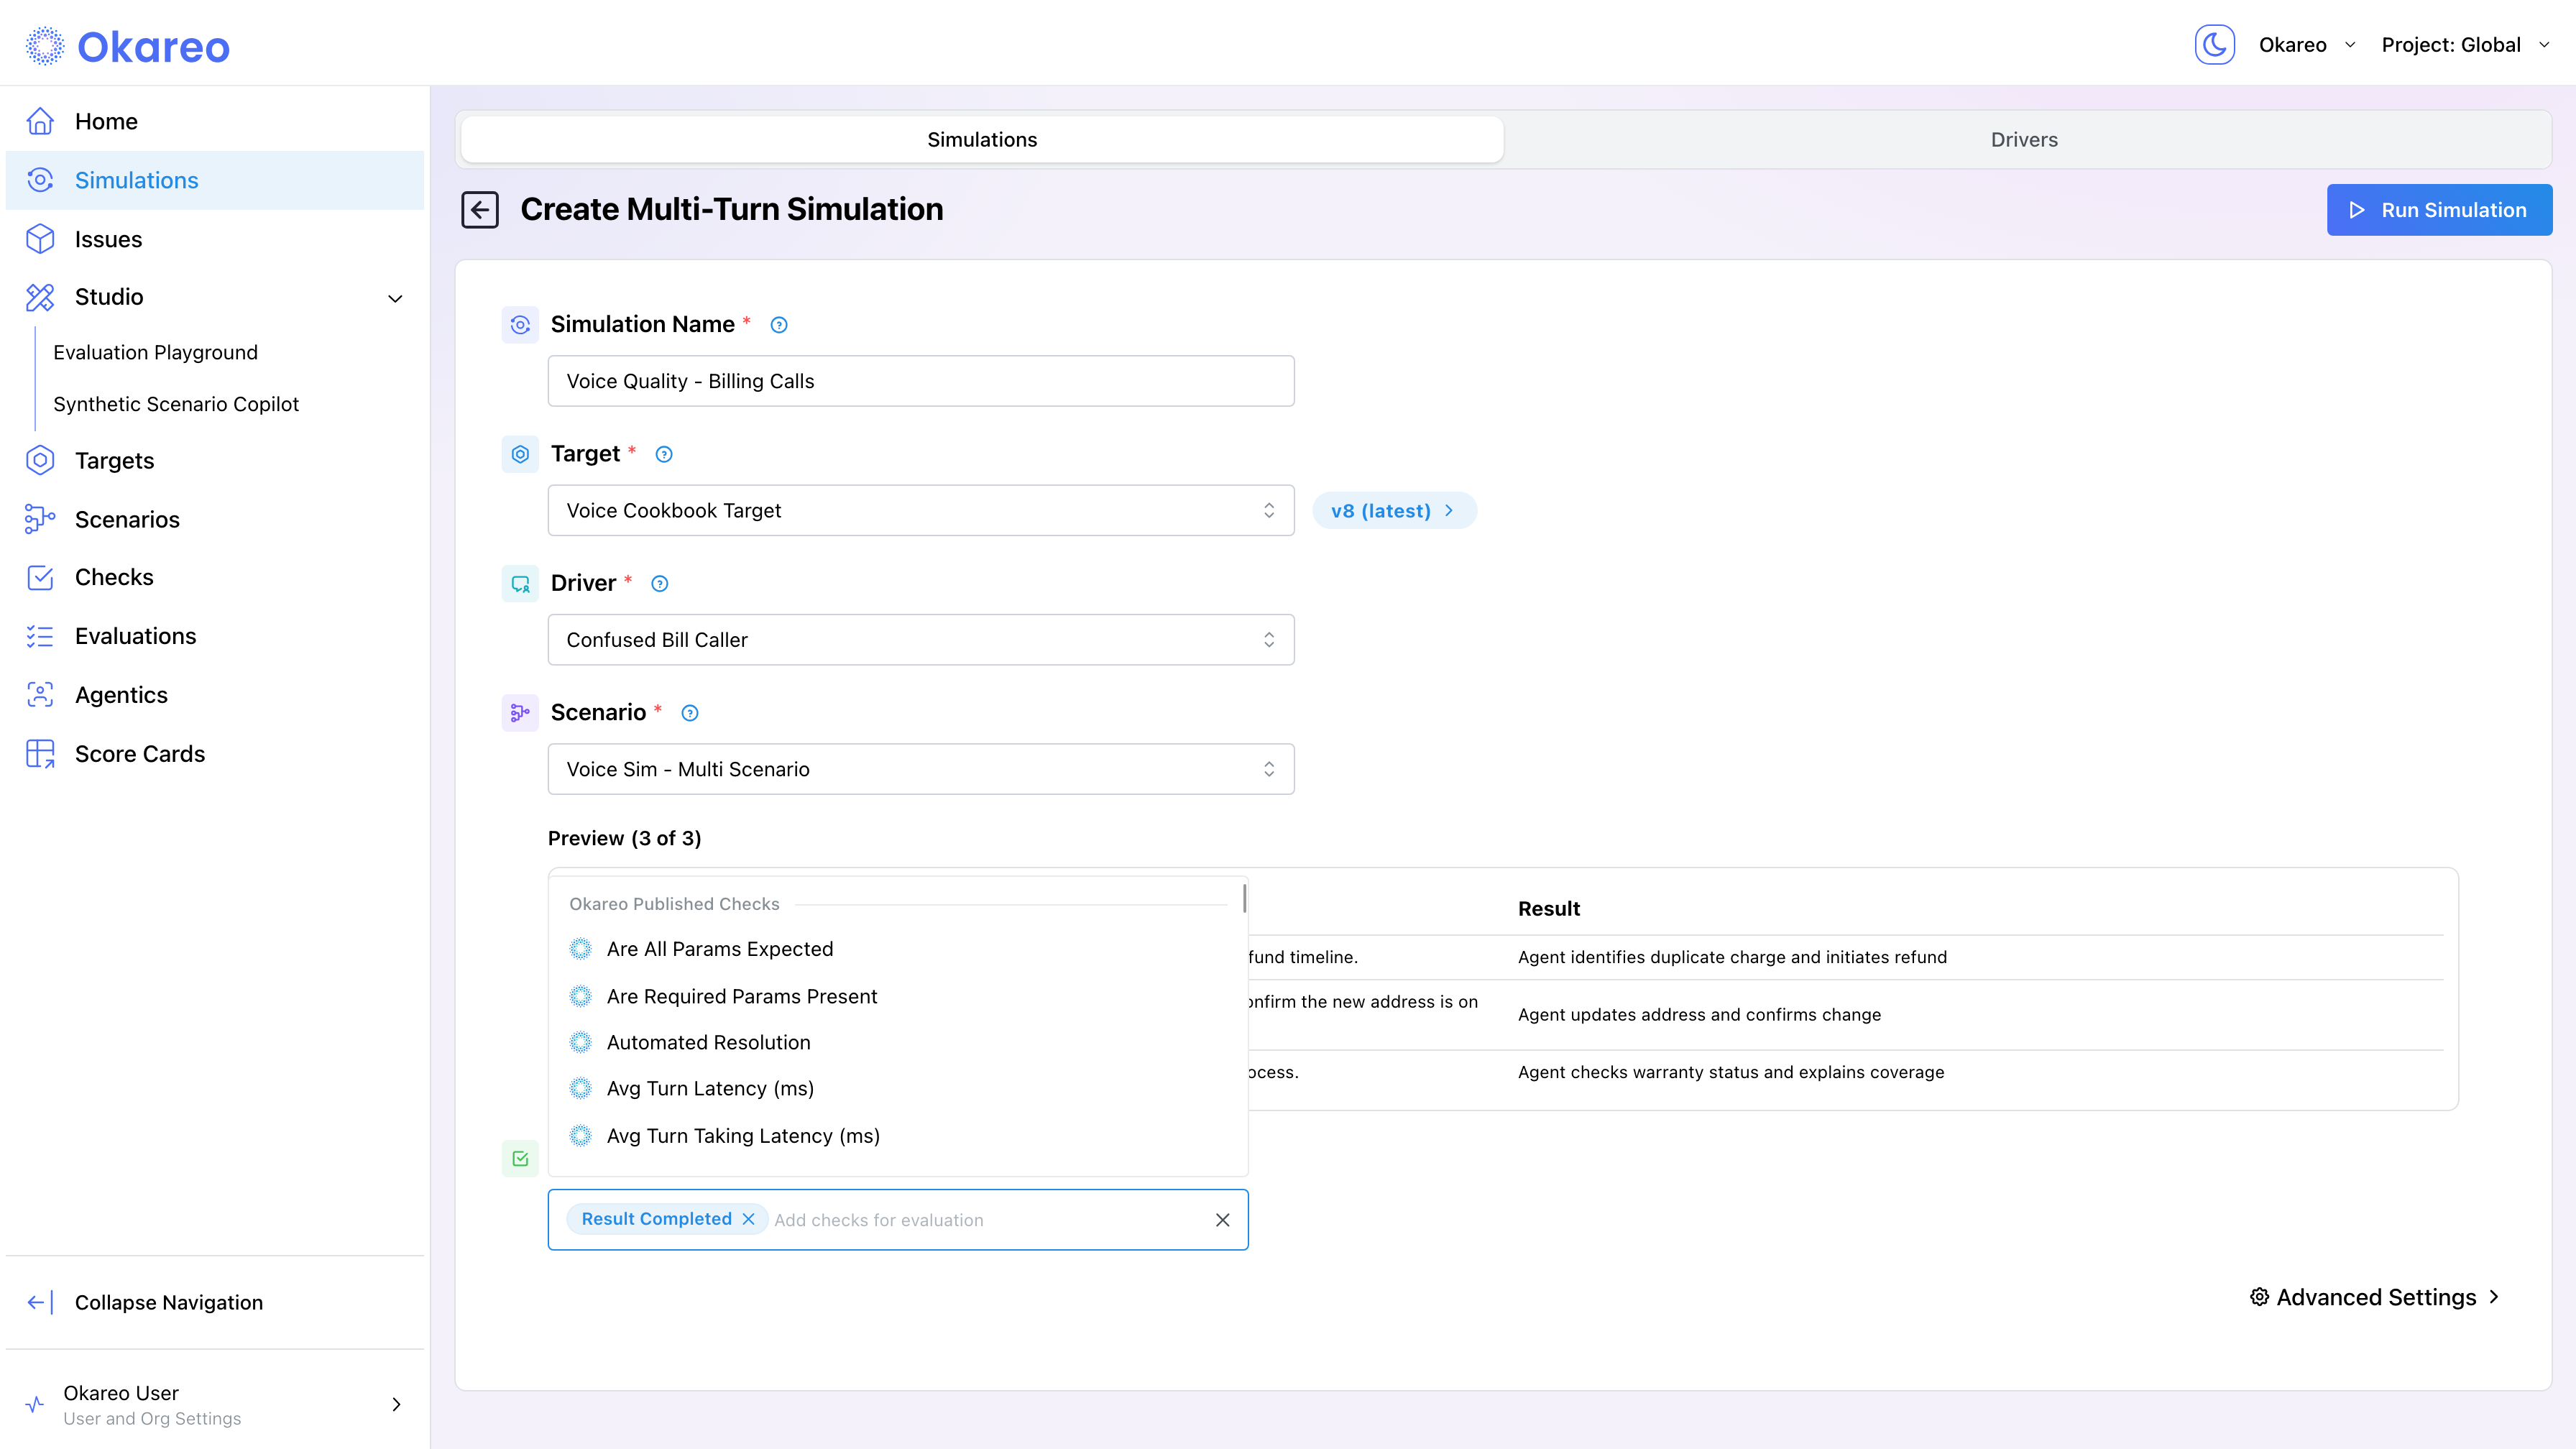Click the Okareo Published Checks group header
2576x1449 pixels.
674,904
